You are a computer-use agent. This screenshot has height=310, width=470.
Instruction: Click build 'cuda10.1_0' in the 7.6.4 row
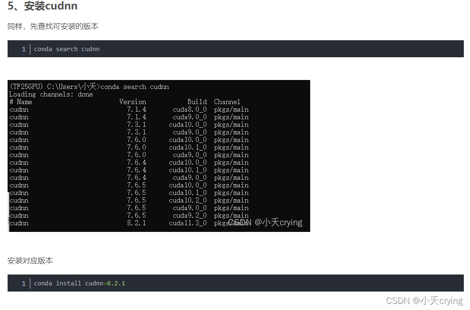[188, 170]
